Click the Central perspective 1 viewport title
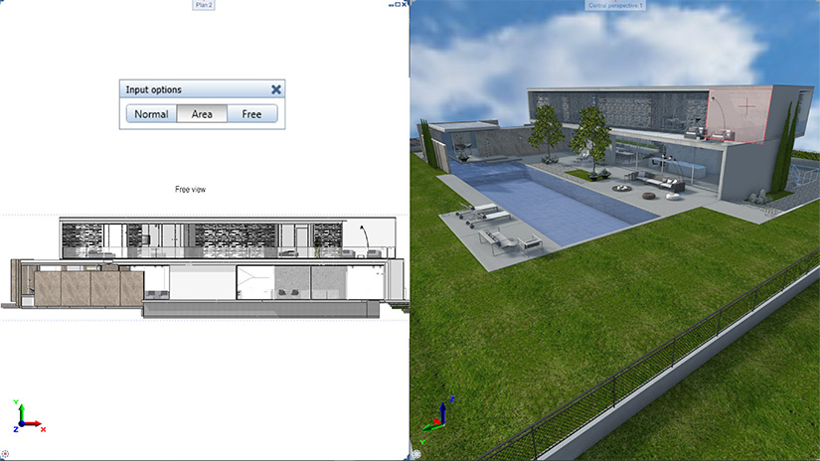The width and height of the screenshot is (820, 461). 615,5
